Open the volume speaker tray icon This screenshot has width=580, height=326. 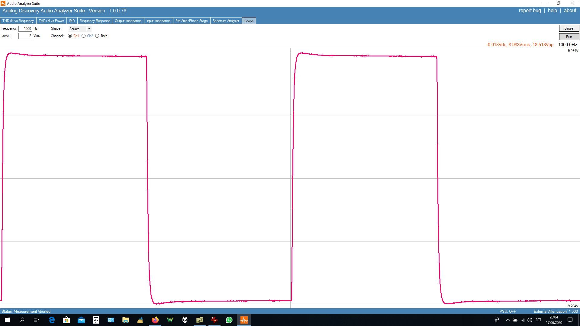(530, 320)
